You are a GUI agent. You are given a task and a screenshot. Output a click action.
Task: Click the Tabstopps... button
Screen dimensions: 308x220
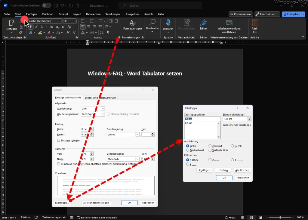(62, 203)
